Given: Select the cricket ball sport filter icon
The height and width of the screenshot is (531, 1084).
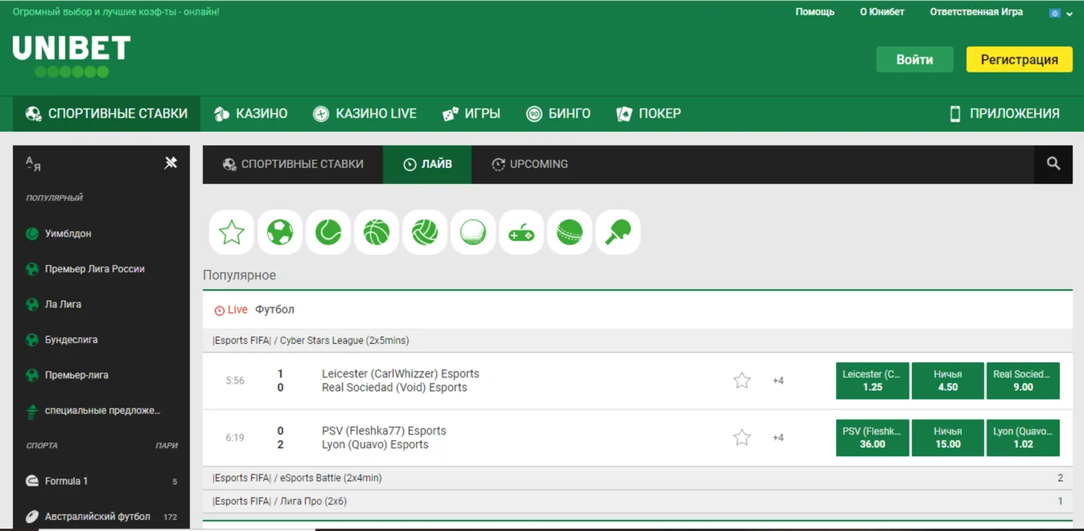Looking at the screenshot, I should point(569,232).
